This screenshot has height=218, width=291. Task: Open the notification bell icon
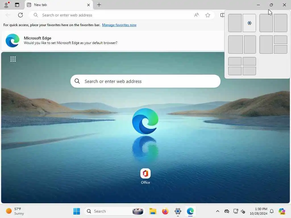point(272,211)
